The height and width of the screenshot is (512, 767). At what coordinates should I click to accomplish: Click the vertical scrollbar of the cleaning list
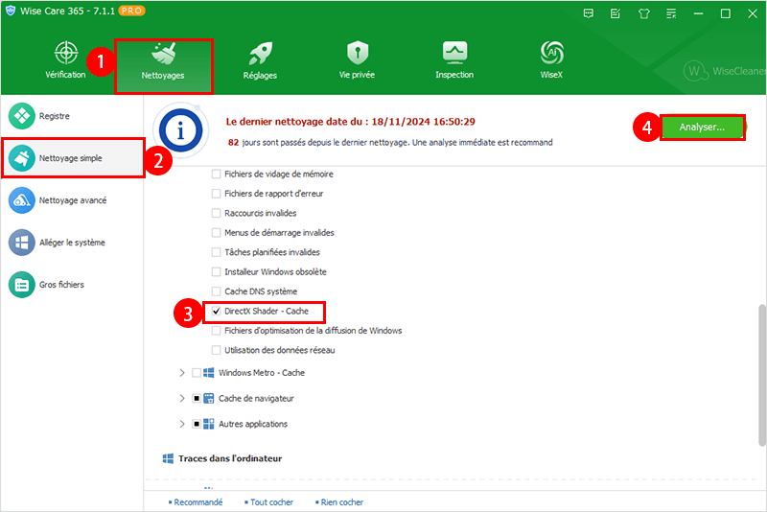761,375
